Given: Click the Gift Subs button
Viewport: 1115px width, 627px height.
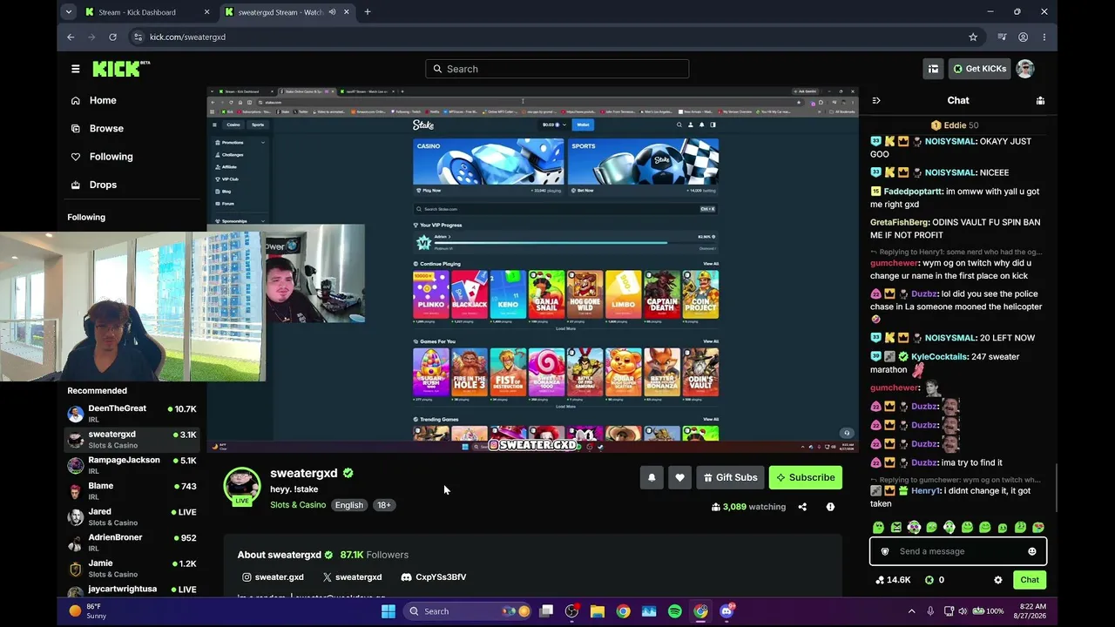Looking at the screenshot, I should [x=730, y=477].
